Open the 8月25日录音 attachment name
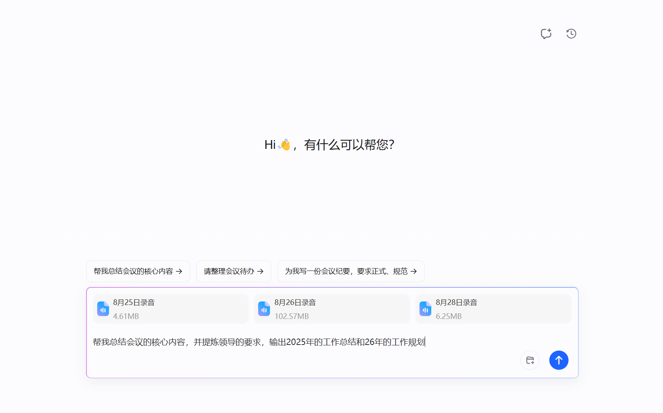This screenshot has height=413, width=663. click(x=134, y=303)
